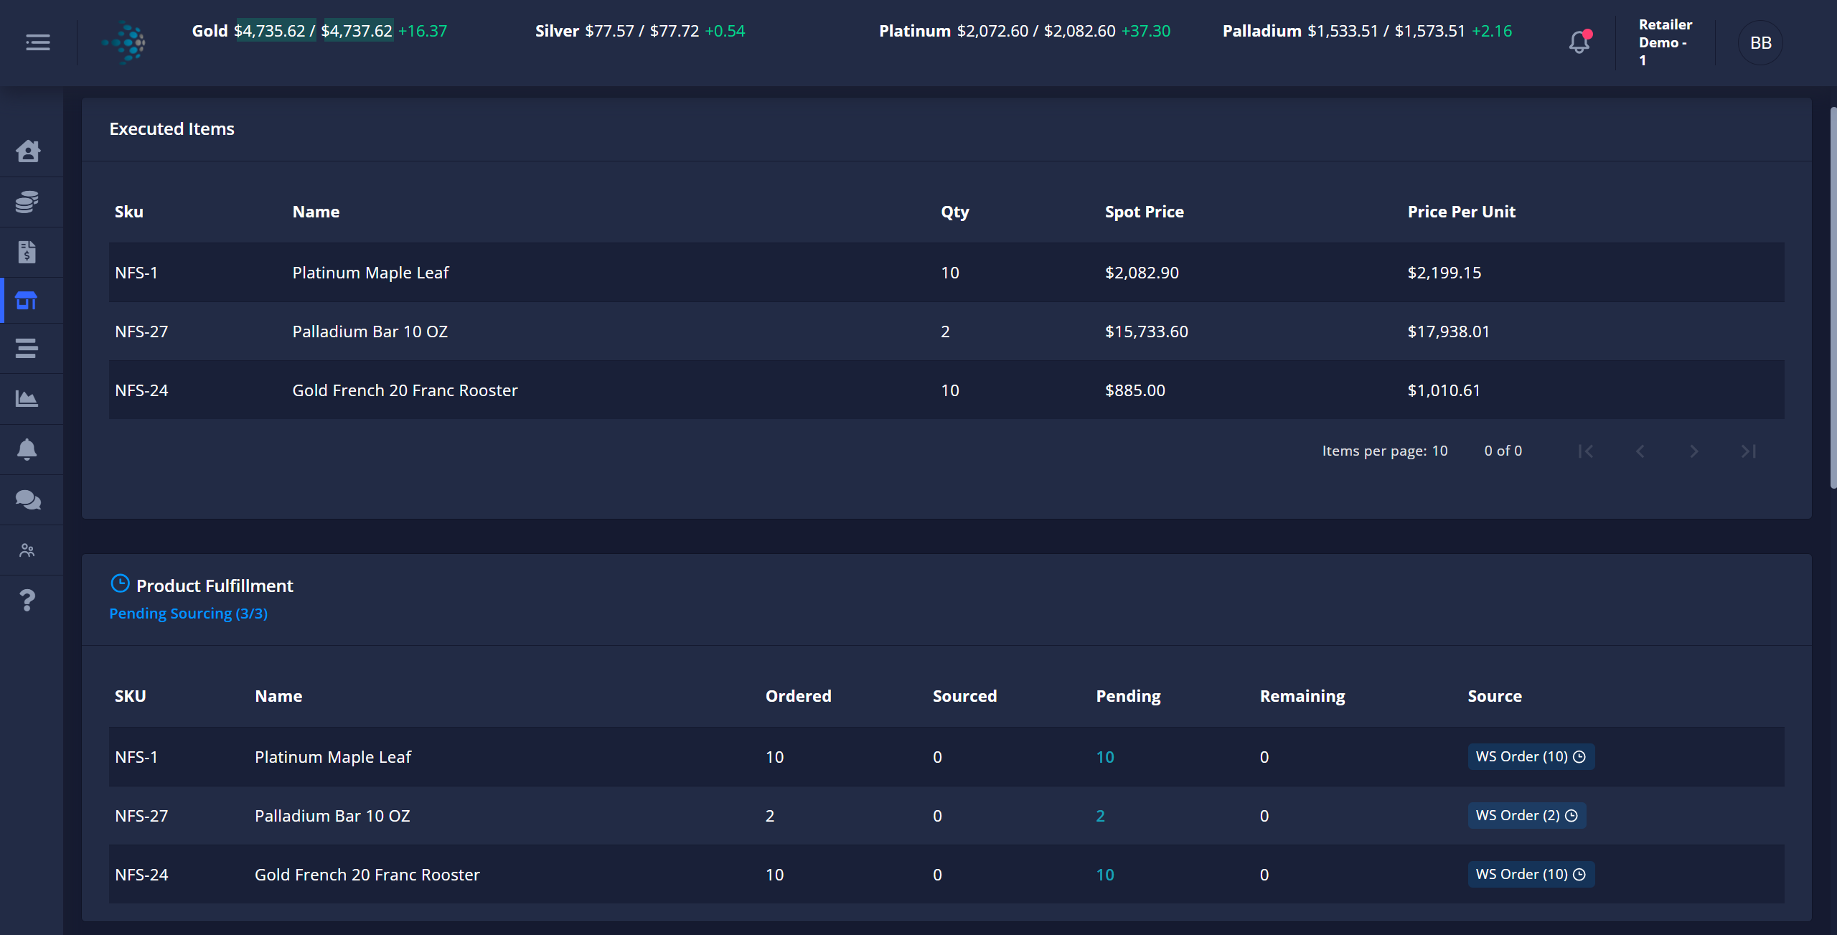Click price per unit $17,938.01
1837x935 pixels.
click(x=1448, y=332)
